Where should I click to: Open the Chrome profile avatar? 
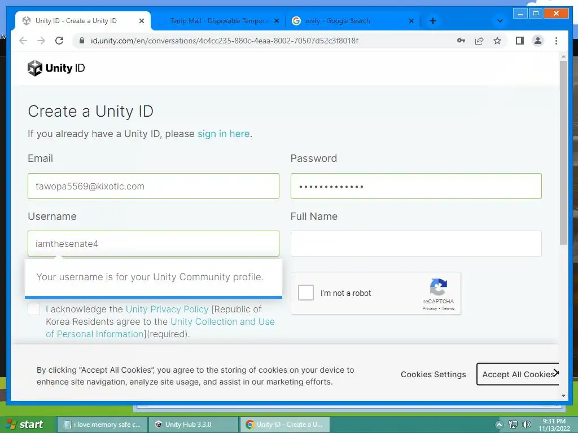point(538,41)
